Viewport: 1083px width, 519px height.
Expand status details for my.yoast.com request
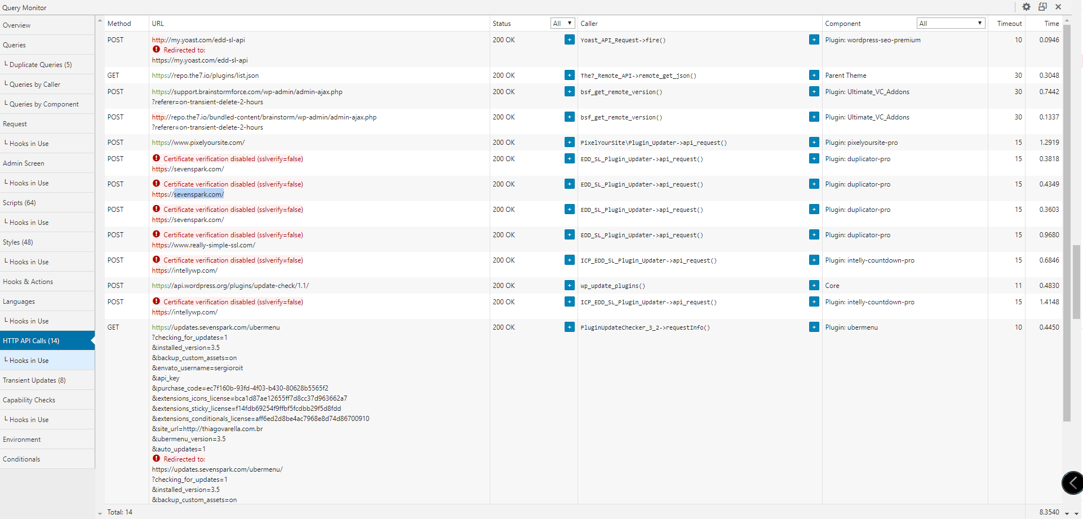(569, 40)
